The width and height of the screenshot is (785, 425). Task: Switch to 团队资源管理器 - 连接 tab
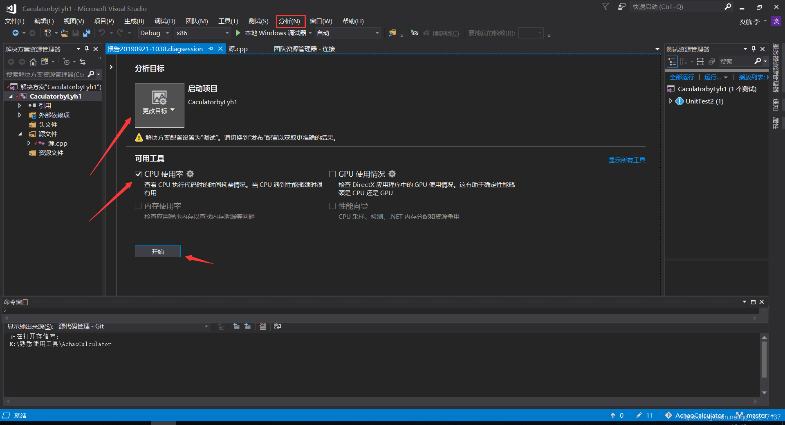tap(304, 49)
